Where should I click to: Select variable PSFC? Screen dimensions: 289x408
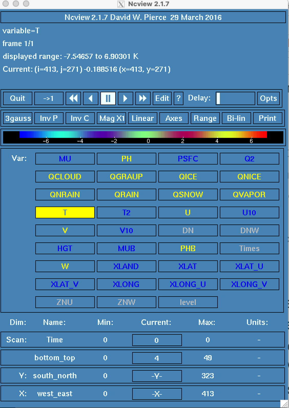188,159
